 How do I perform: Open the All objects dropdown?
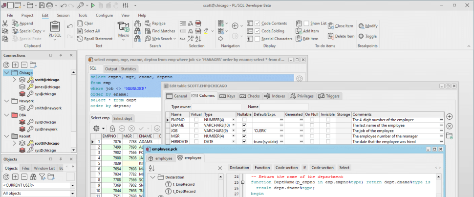click(72, 194)
